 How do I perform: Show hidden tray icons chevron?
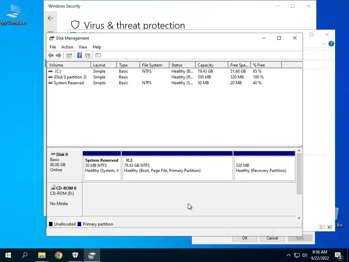point(288,255)
